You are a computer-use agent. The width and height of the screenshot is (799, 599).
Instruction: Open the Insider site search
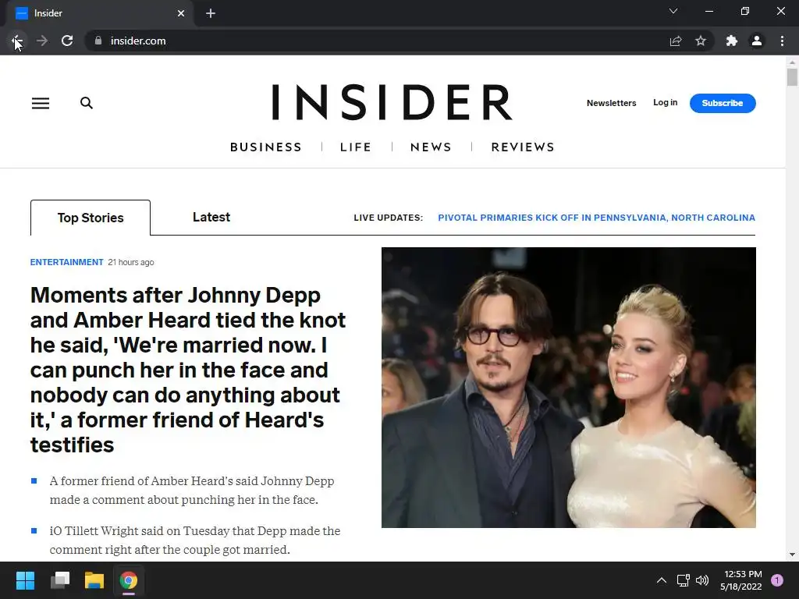(87, 103)
